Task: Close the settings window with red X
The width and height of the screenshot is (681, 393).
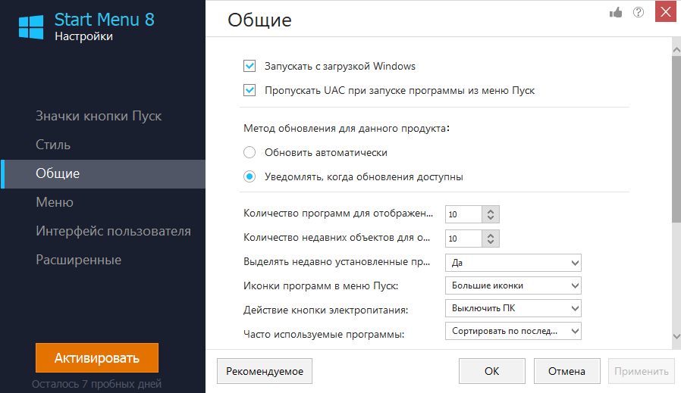Action: coord(665,11)
